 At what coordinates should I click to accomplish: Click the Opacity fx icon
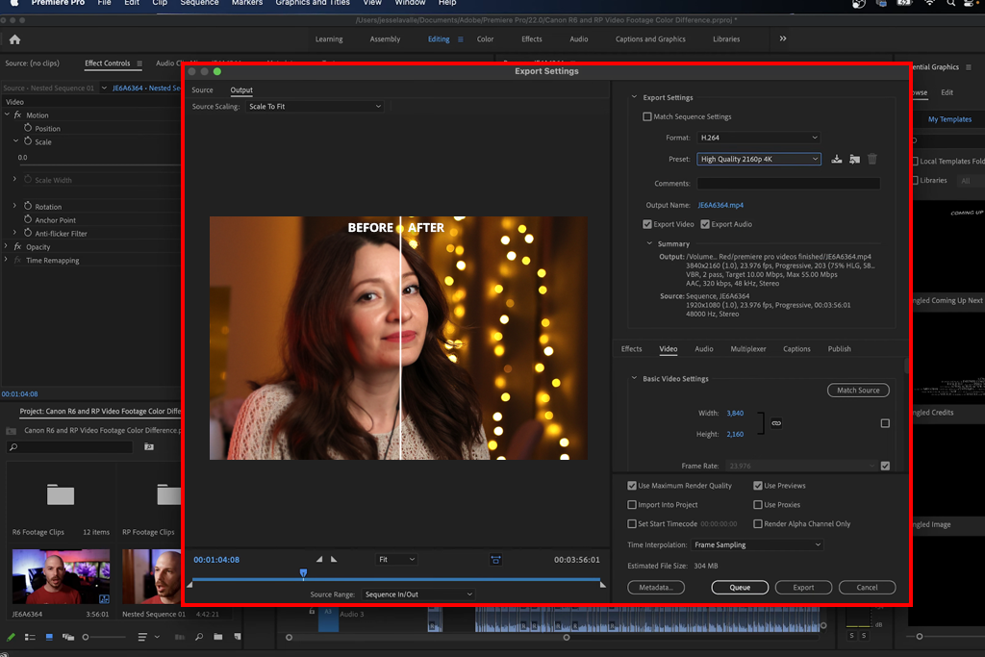[x=17, y=247]
